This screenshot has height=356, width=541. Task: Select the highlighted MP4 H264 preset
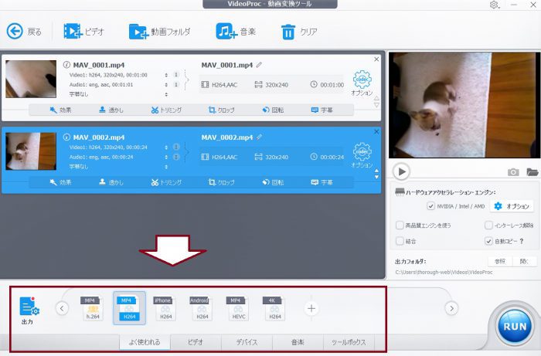(129, 308)
